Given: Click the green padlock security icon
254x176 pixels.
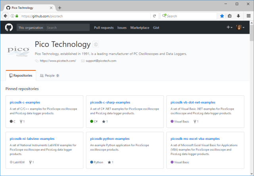Looking at the screenshot, I should pos(17,16).
